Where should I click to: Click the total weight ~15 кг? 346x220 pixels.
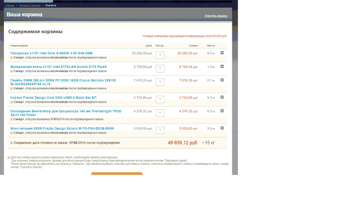click(x=208, y=143)
